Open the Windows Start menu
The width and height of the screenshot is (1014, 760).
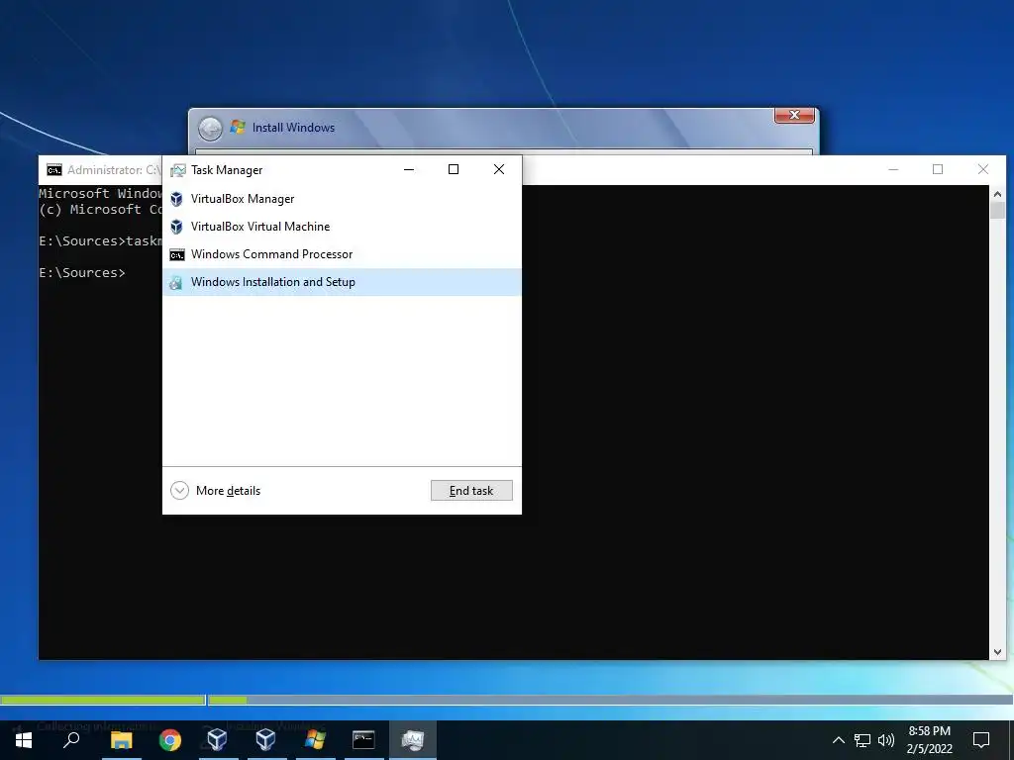(24, 740)
